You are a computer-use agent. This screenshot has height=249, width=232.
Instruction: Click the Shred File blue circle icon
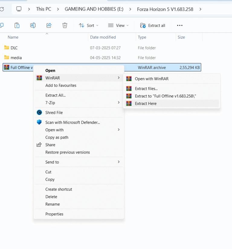39,113
